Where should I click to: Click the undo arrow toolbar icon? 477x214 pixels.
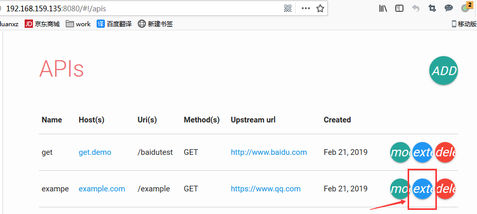pos(416,8)
